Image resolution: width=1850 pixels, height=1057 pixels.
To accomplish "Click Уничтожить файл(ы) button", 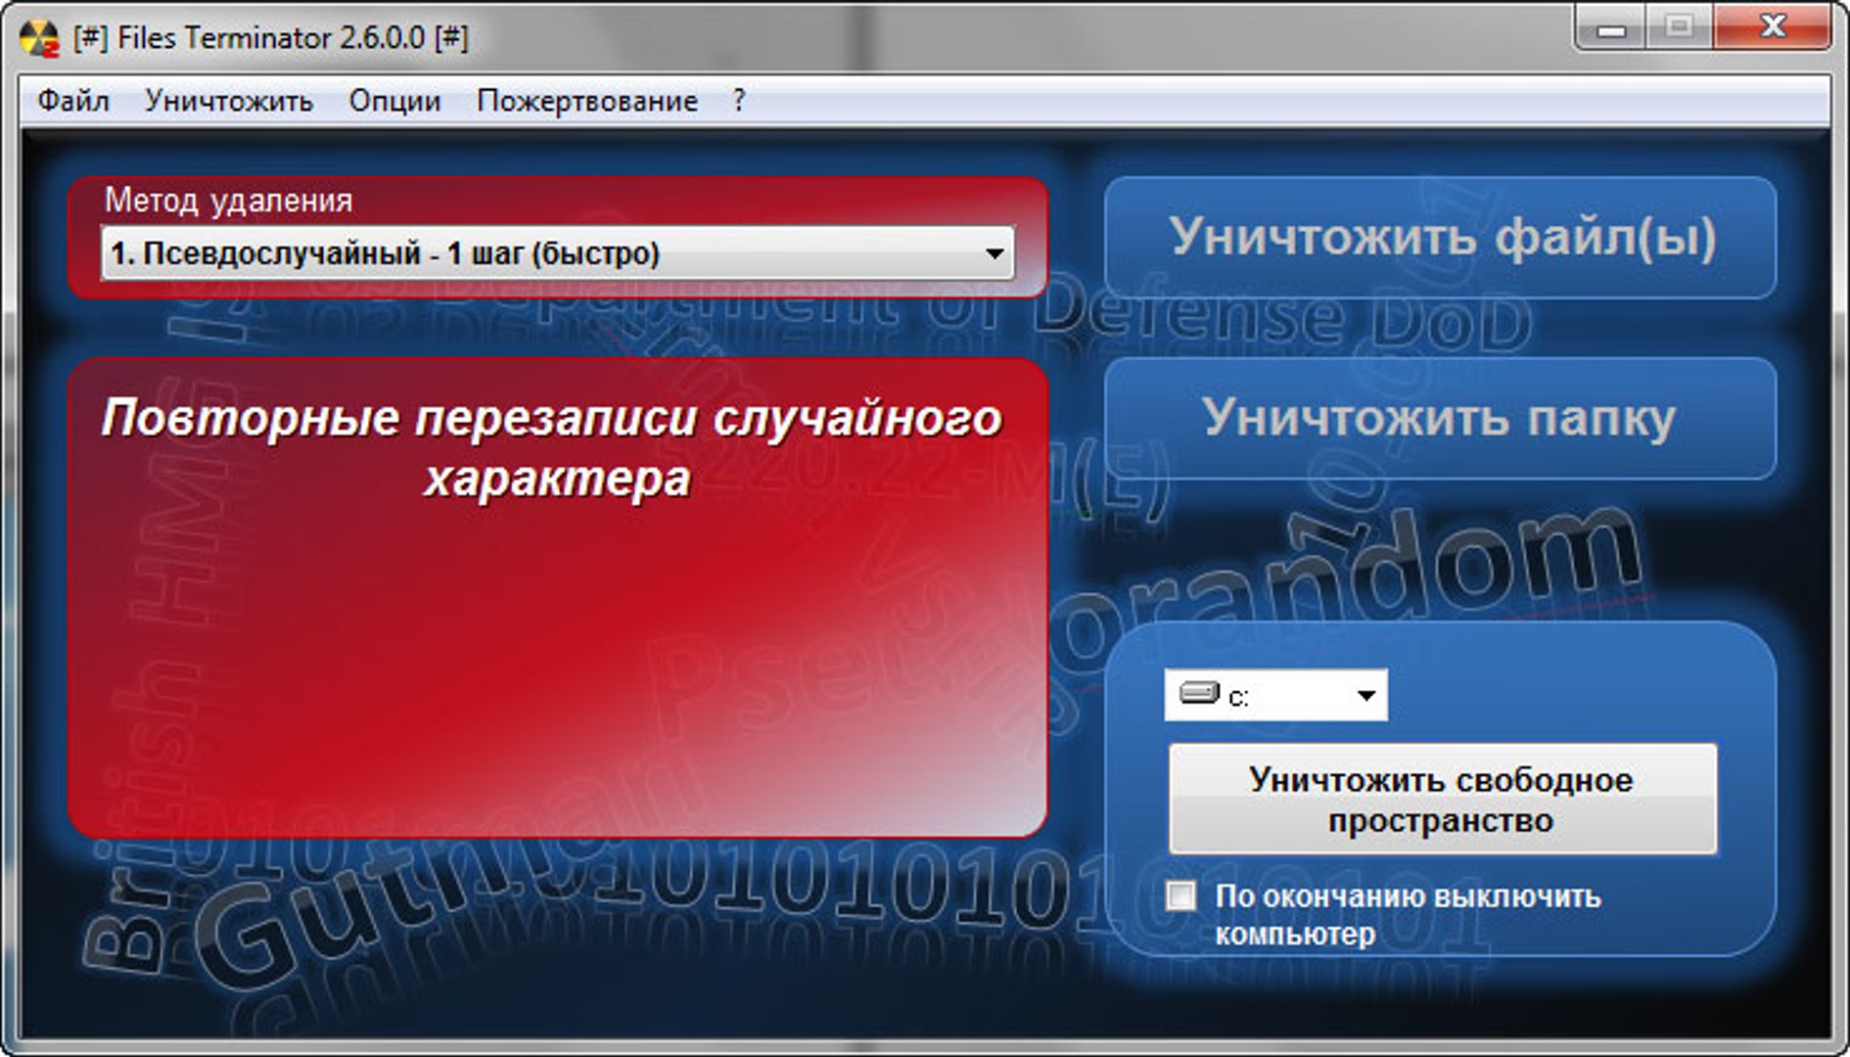I will [1441, 238].
